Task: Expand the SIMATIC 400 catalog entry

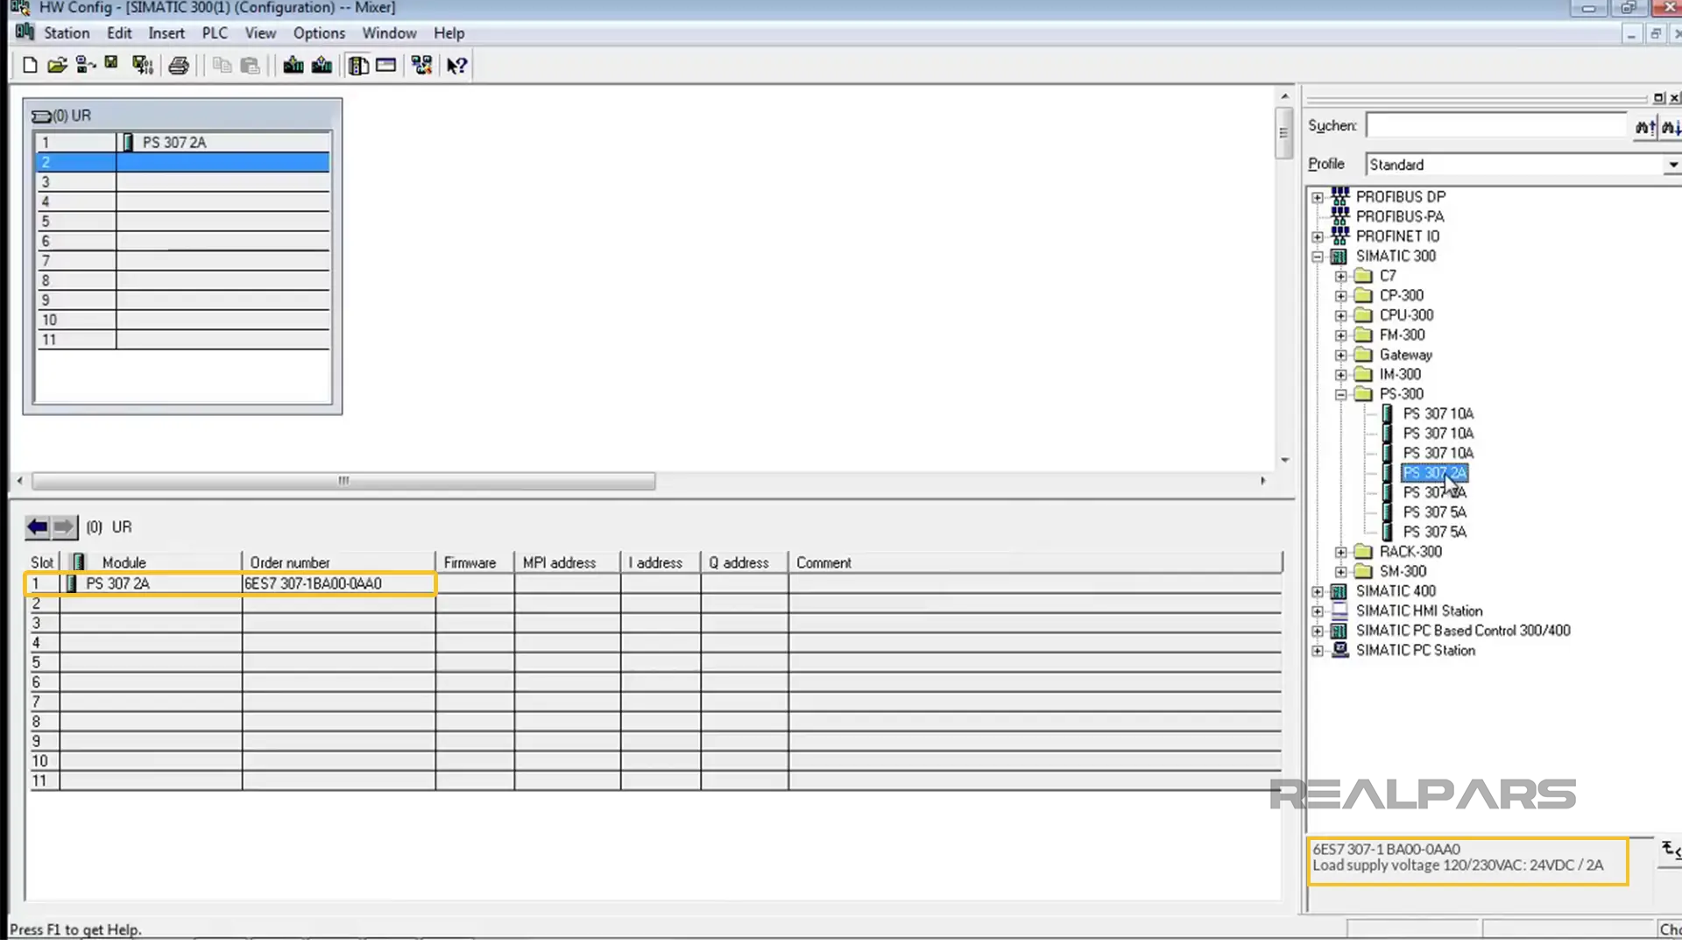Action: (x=1318, y=591)
